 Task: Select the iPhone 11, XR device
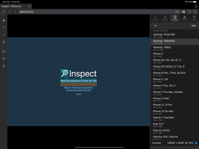[x=175, y=80]
